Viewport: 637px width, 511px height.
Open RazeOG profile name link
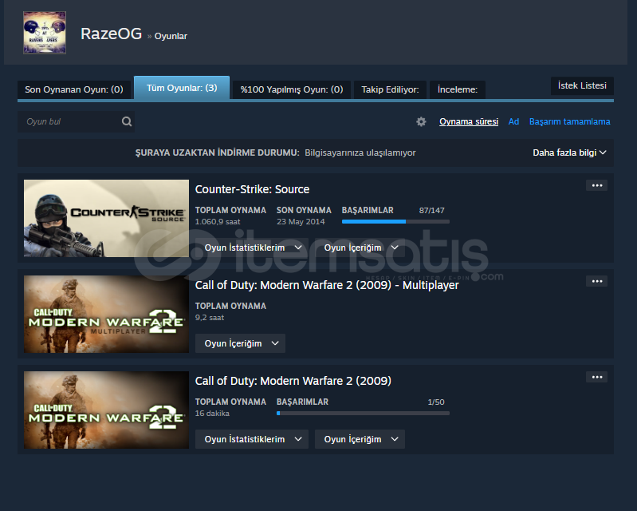[x=112, y=34]
